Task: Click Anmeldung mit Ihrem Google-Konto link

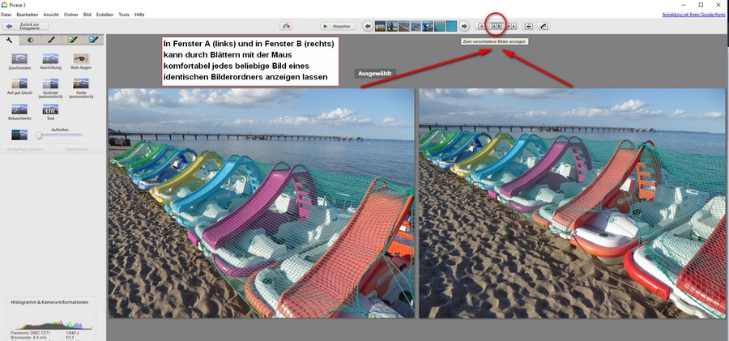Action: pyautogui.click(x=693, y=15)
